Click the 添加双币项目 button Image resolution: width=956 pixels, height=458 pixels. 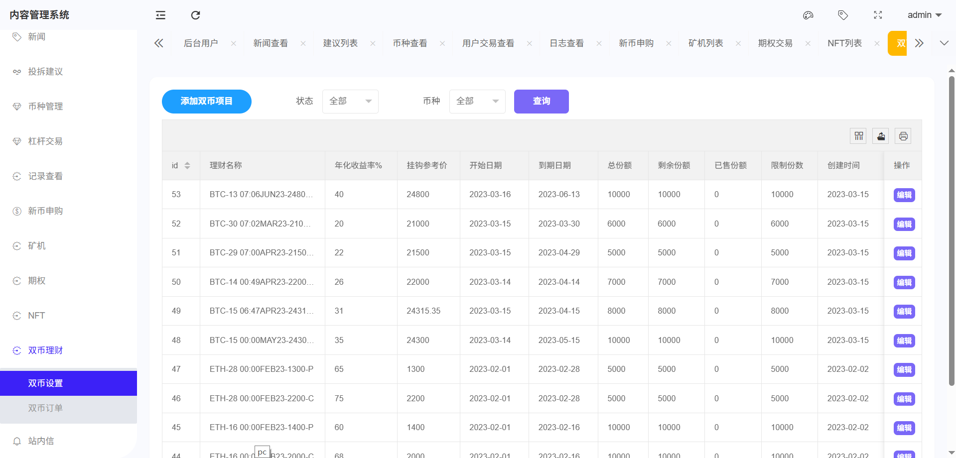click(206, 102)
